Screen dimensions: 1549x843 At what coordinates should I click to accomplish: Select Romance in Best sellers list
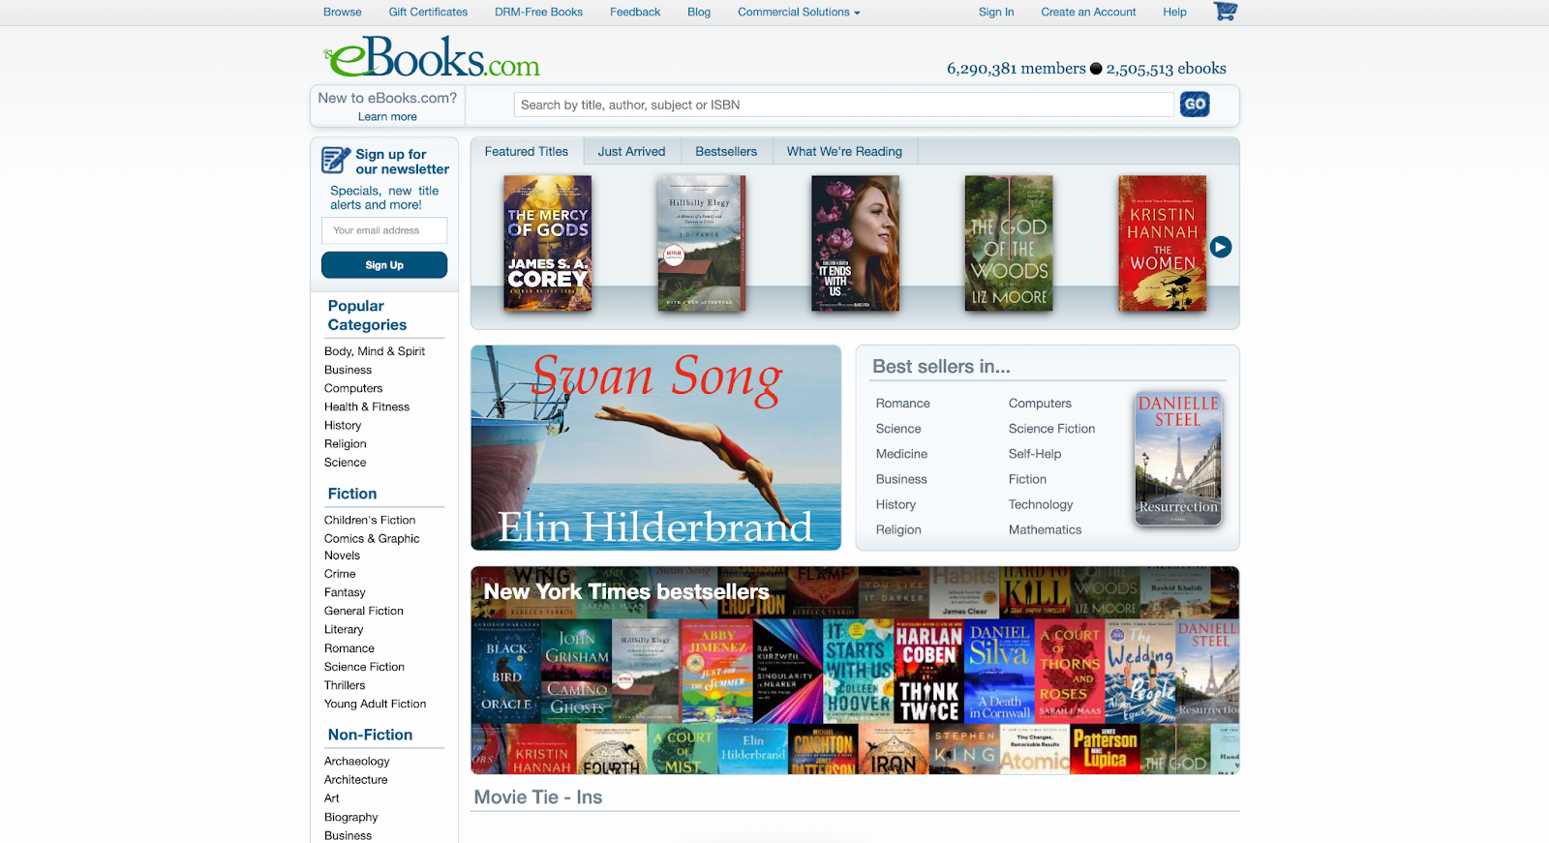[x=902, y=404]
